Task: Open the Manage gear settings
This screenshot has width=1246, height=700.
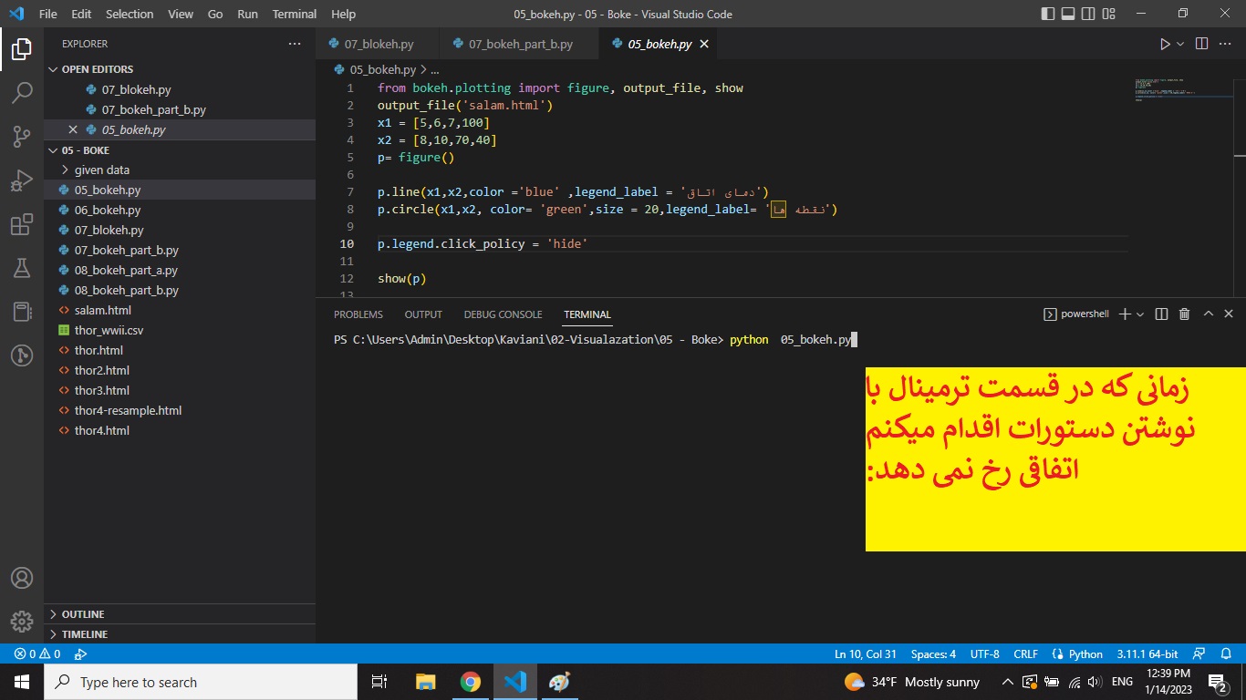Action: click(22, 622)
